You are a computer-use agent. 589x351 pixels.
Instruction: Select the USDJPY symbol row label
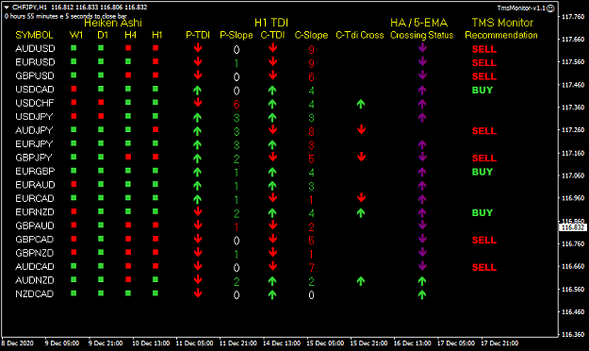click(34, 117)
